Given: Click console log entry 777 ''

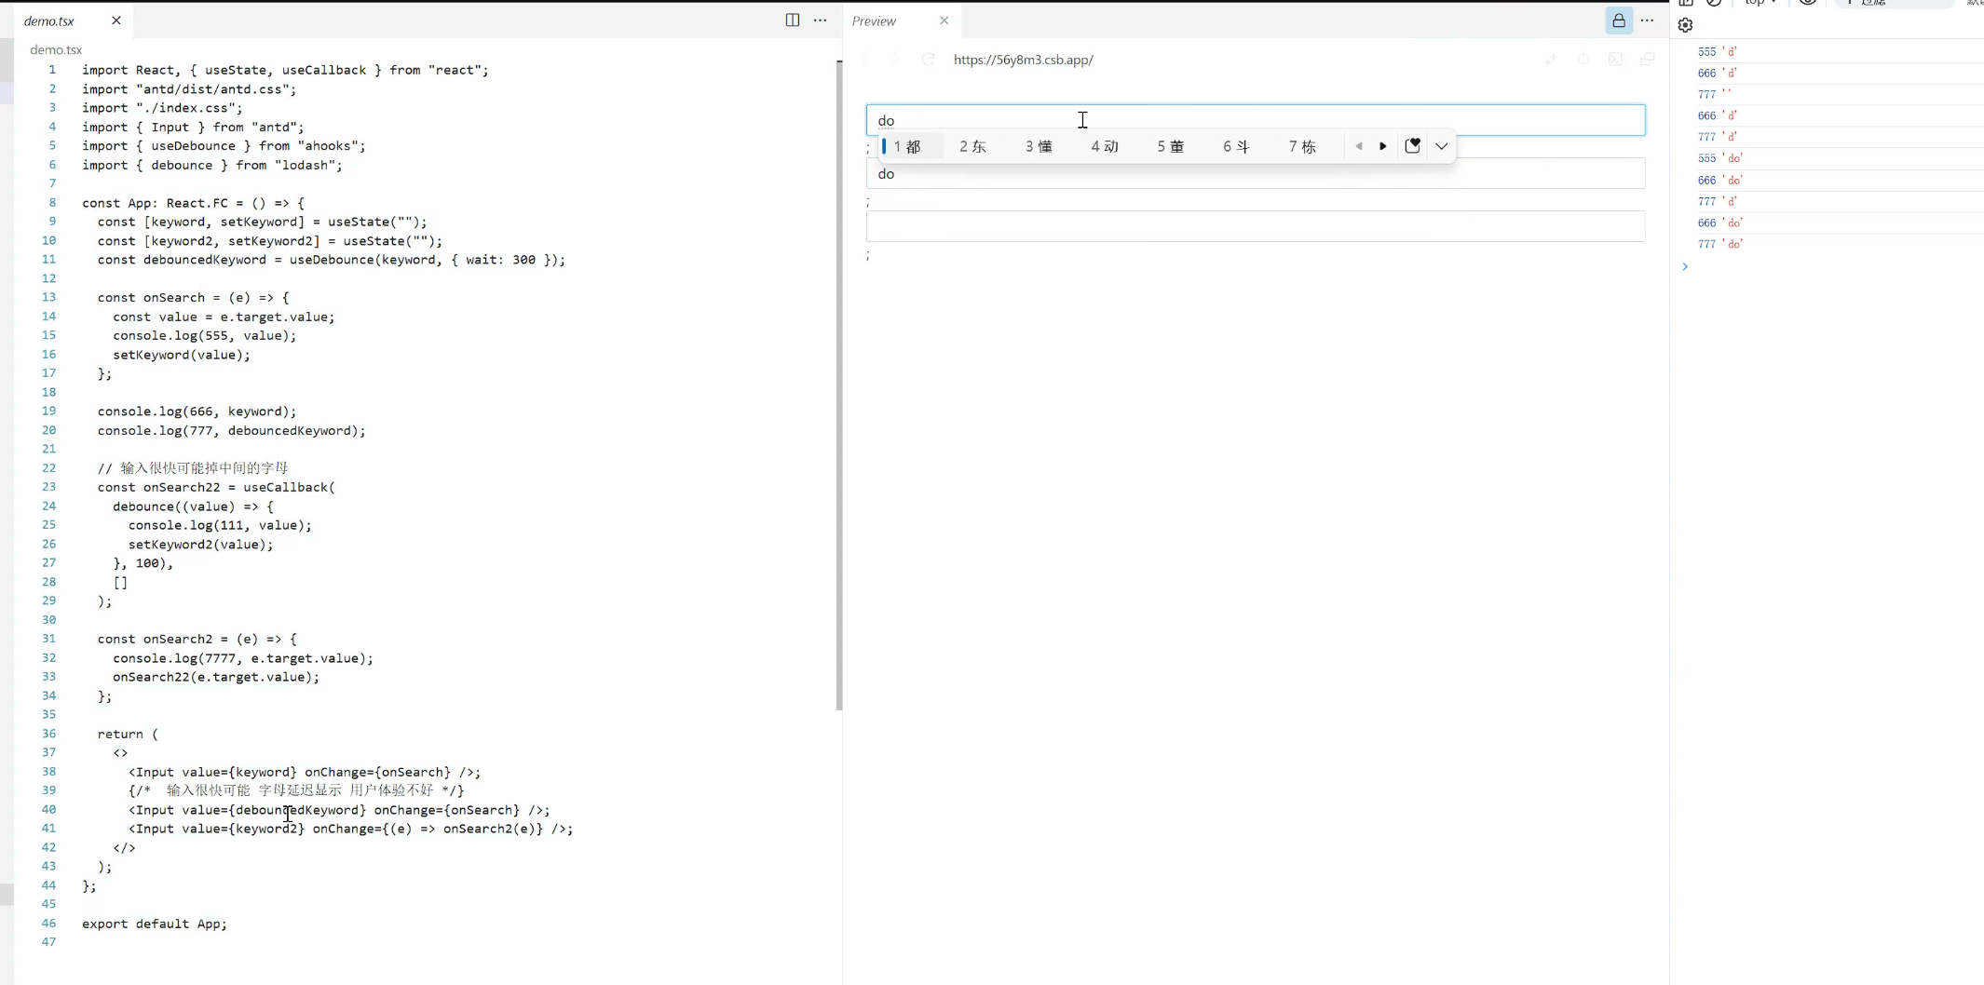Looking at the screenshot, I should [1715, 94].
